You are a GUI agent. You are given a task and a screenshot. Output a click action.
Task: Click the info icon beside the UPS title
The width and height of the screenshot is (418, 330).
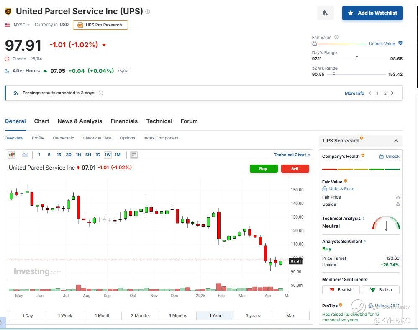tap(148, 12)
